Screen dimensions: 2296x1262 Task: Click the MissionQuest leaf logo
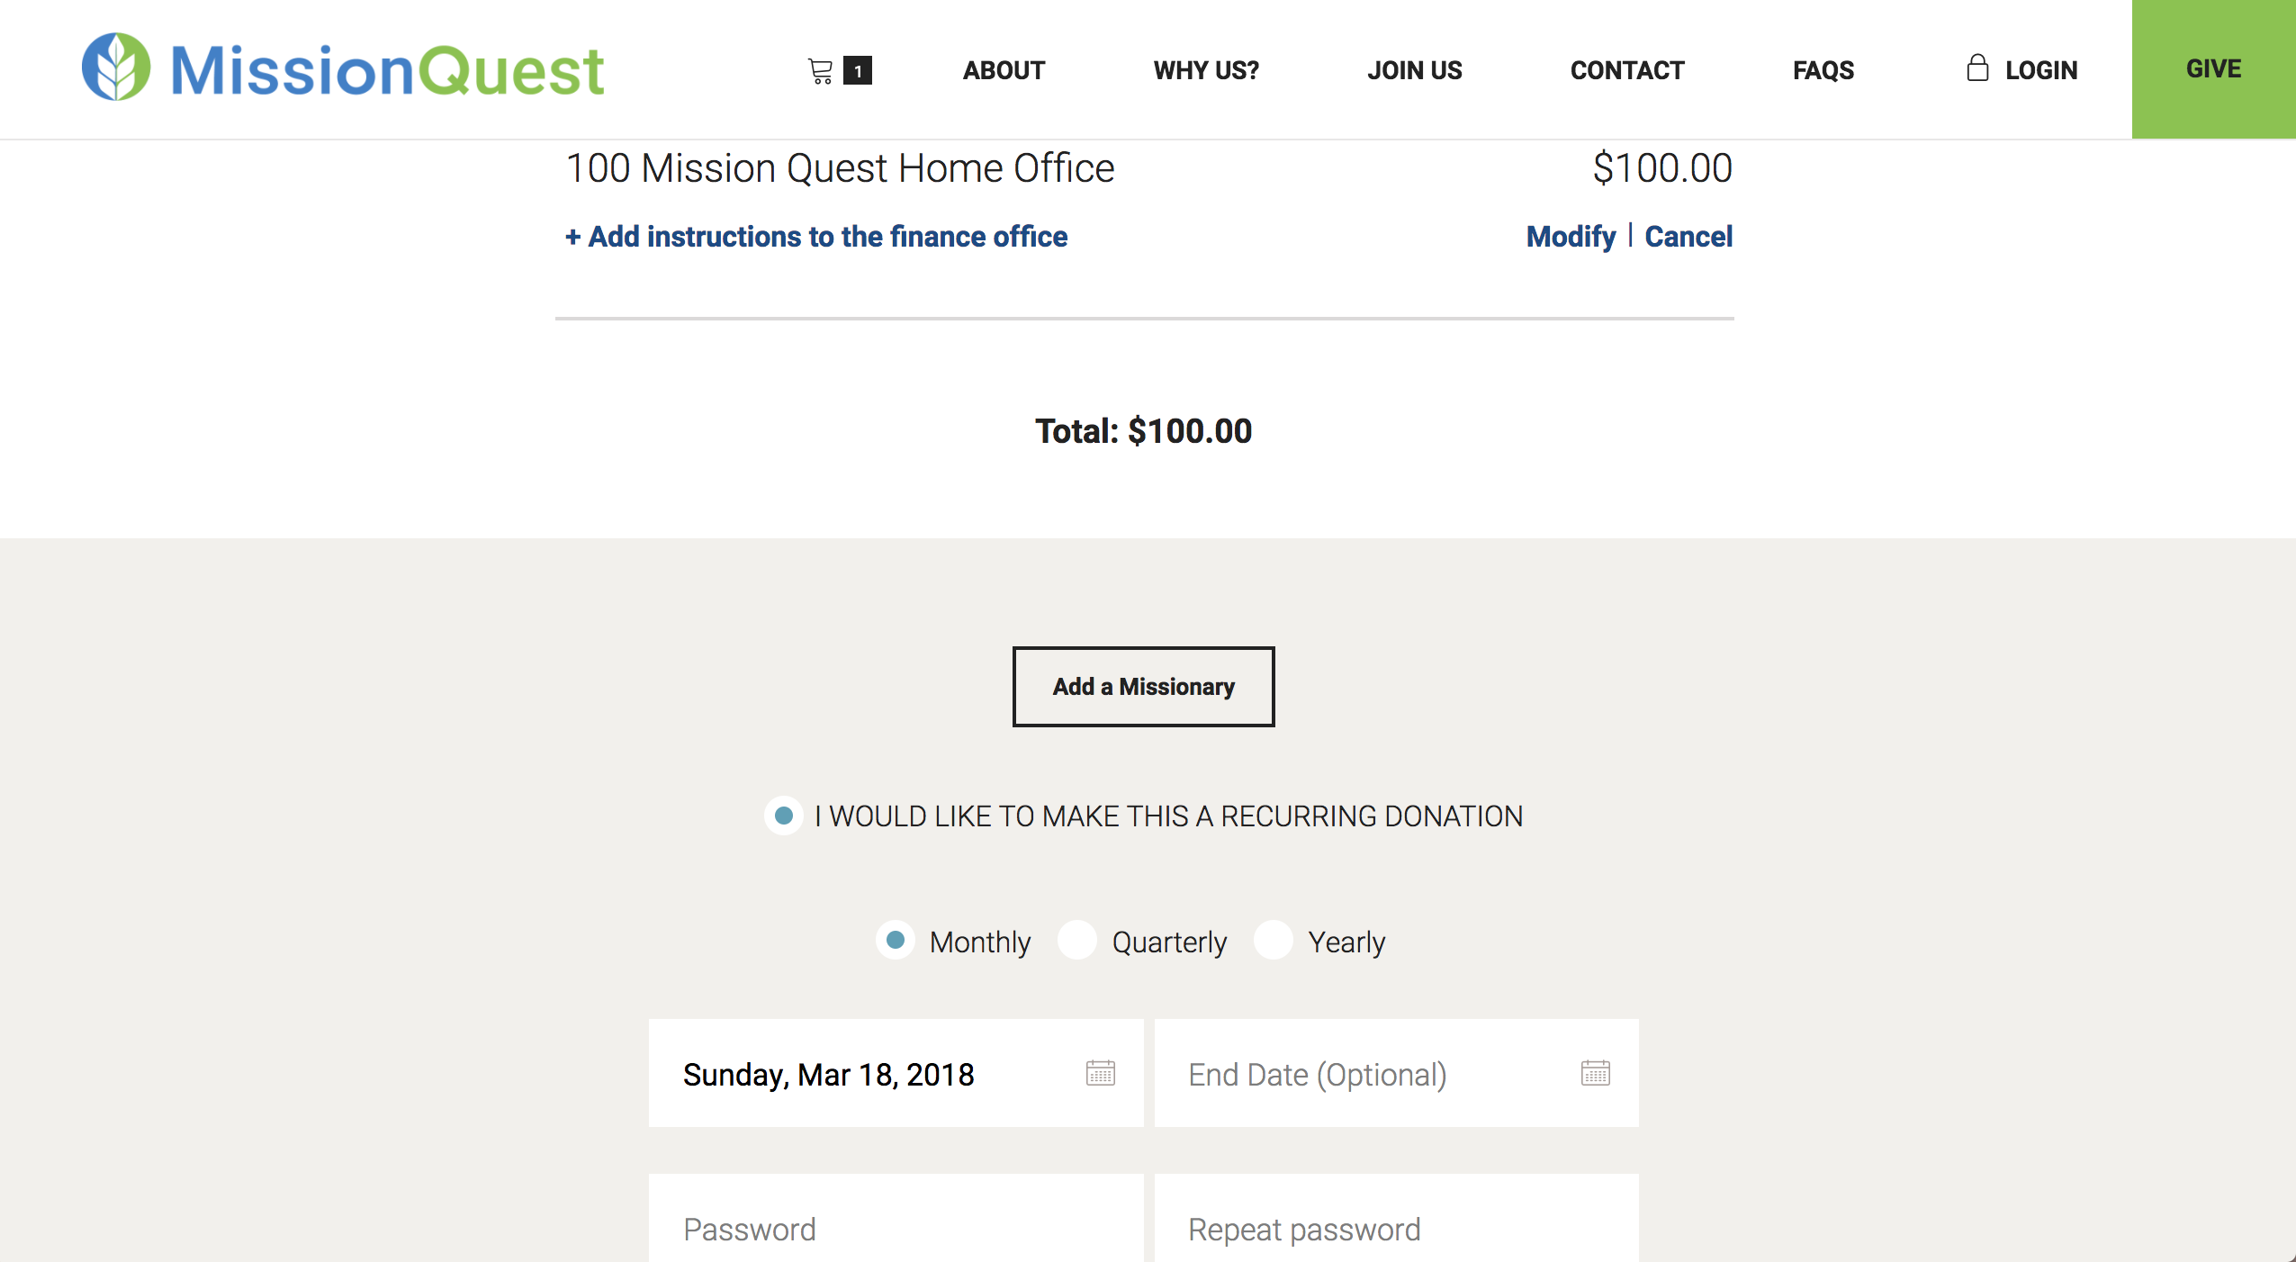point(116,68)
